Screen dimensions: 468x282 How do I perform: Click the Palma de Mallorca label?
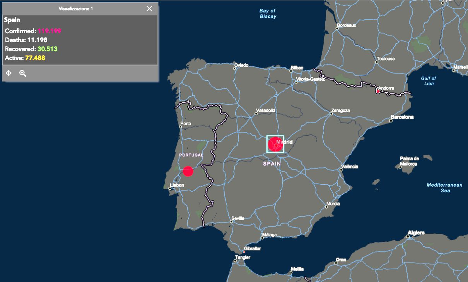point(409,161)
